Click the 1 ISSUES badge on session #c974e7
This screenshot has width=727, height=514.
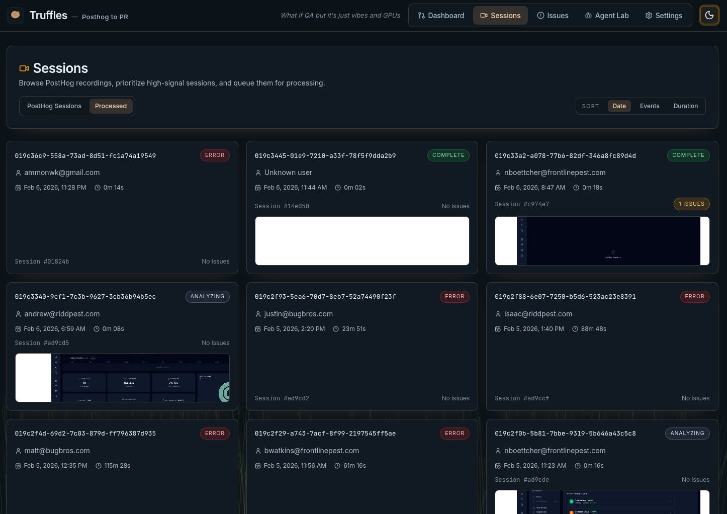tap(691, 204)
